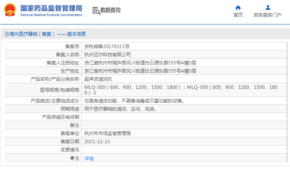Click 国家药品监督管理局 title text
This screenshot has height=170, width=290.
[51, 8]
